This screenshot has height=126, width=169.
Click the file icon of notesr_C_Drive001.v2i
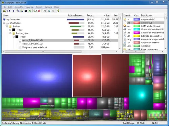point(20,44)
